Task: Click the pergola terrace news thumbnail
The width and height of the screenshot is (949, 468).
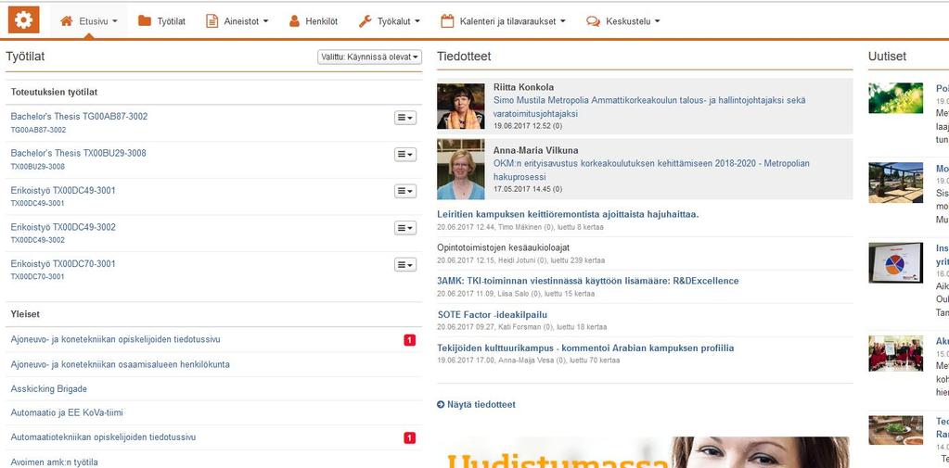Action: [x=896, y=182]
